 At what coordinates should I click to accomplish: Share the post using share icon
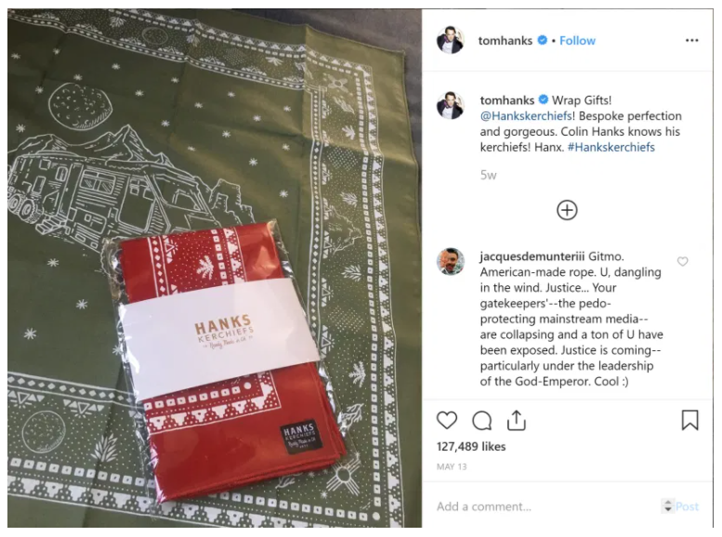click(517, 421)
